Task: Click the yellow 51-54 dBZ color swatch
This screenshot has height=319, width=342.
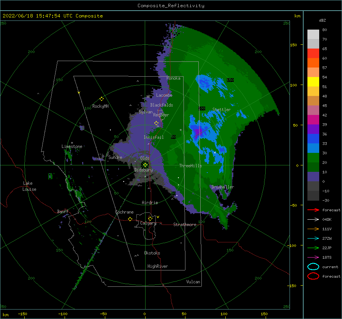Action: pos(313,82)
